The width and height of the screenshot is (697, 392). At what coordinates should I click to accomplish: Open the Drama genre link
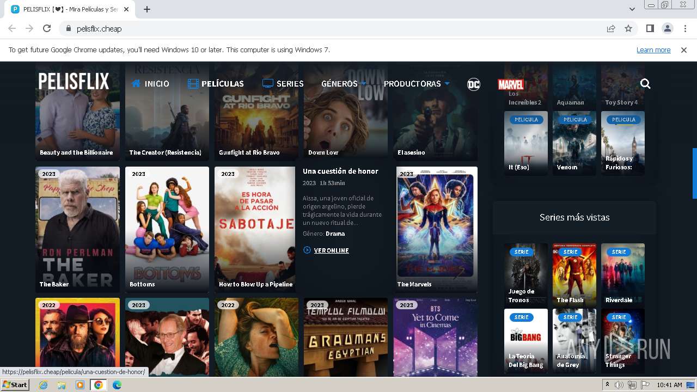[335, 234]
